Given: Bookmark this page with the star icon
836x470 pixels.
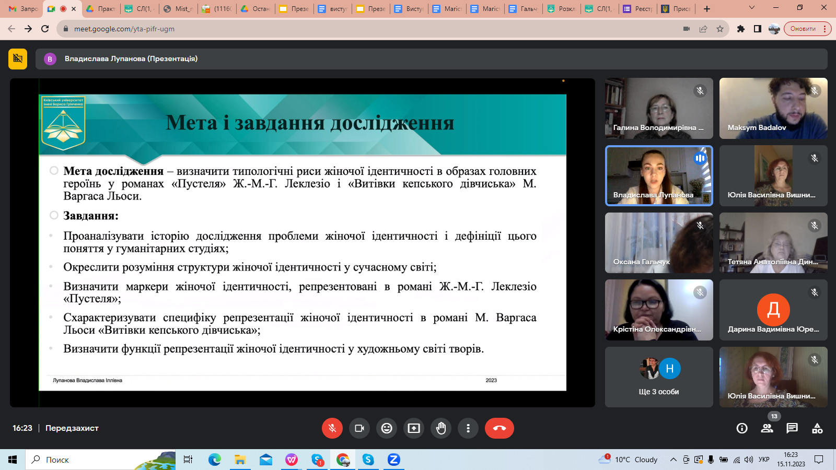Looking at the screenshot, I should tap(720, 29).
